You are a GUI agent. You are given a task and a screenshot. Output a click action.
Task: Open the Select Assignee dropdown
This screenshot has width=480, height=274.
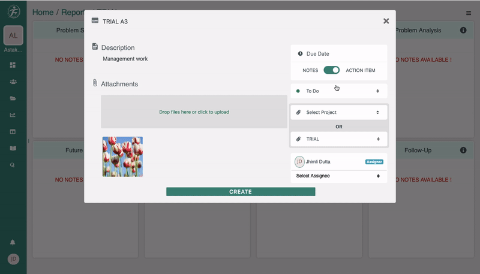tap(339, 176)
